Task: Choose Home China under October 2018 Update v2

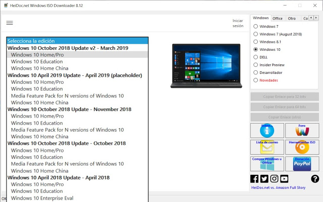Action: 77,68
